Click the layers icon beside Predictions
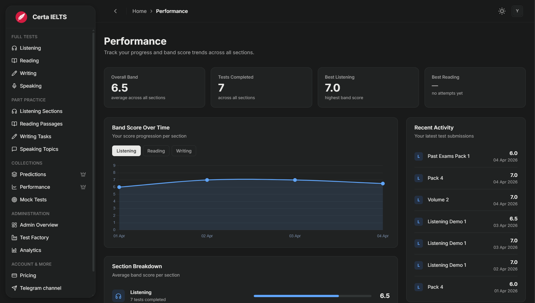 click(x=14, y=174)
